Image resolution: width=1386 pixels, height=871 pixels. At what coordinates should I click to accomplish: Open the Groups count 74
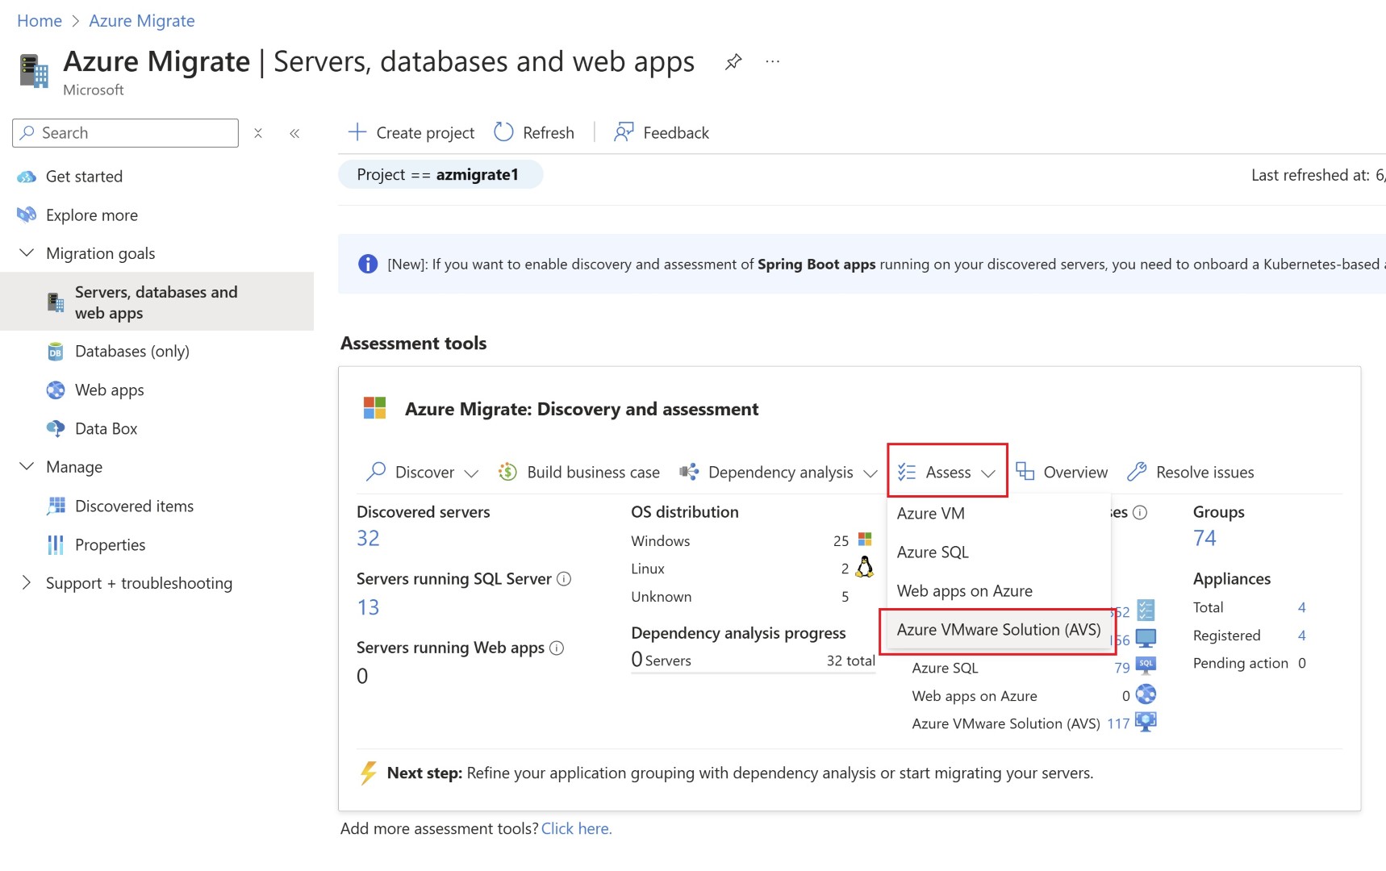[x=1204, y=538]
